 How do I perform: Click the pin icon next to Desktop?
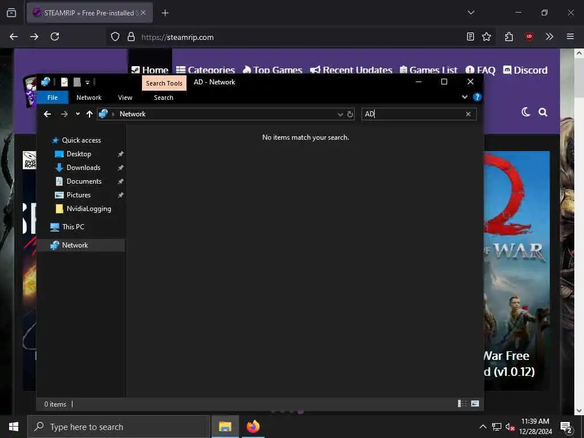121,154
